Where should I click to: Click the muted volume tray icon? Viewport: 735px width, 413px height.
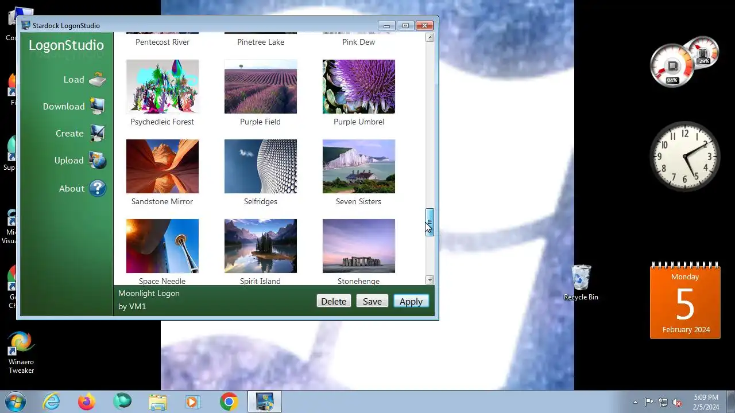click(678, 402)
